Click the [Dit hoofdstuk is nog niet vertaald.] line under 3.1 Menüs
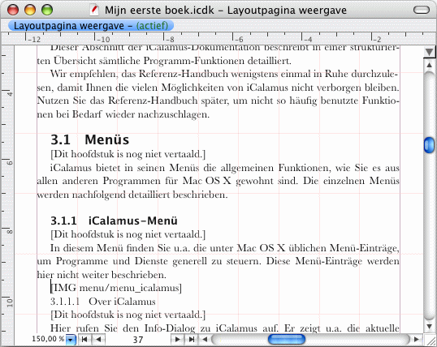 [x=128, y=154]
